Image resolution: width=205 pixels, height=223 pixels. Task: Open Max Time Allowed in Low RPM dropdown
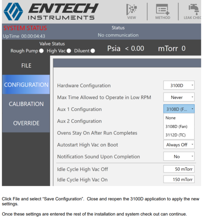[179, 98]
